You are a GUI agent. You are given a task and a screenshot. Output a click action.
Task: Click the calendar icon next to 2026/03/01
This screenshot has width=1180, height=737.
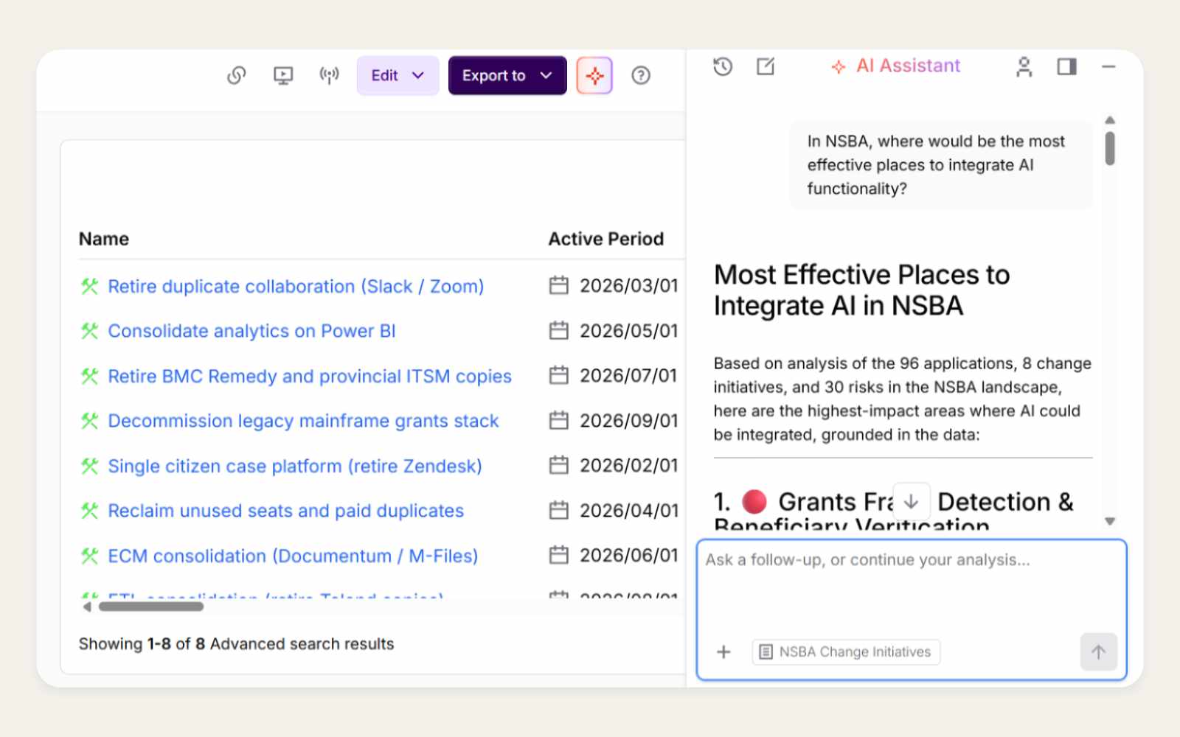tap(559, 285)
